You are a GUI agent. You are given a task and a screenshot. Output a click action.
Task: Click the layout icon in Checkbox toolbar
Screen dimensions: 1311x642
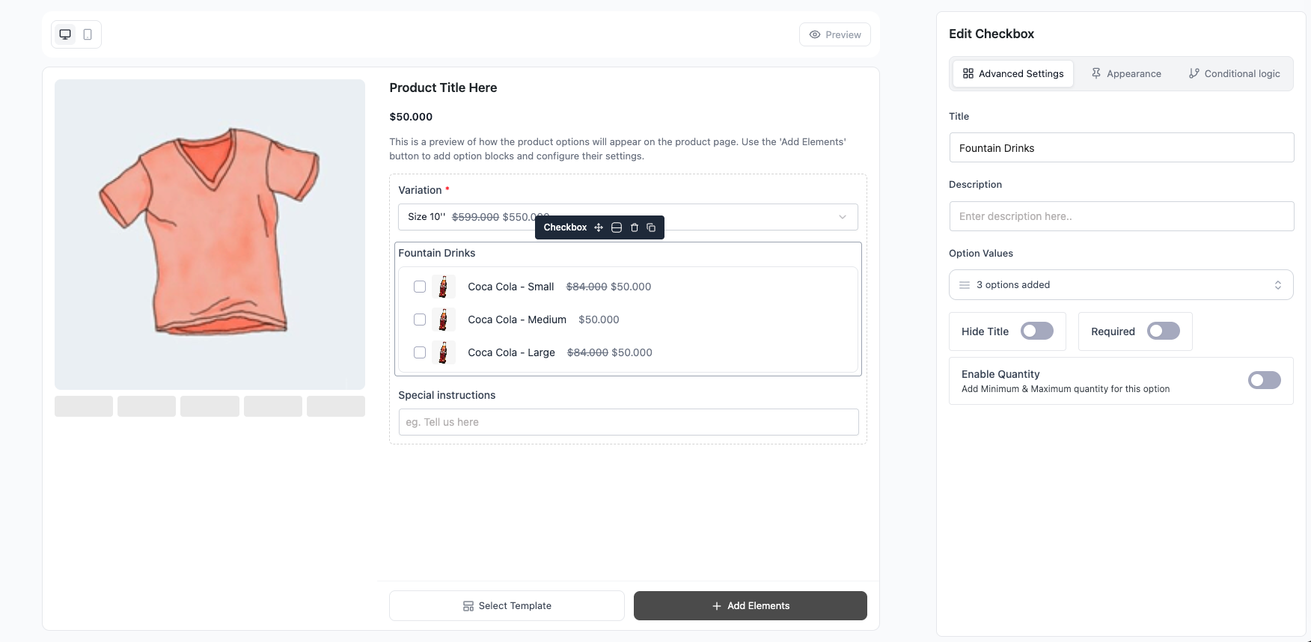tap(617, 227)
